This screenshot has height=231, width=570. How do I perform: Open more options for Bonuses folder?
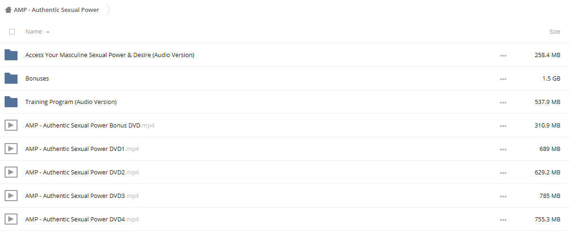tap(503, 79)
